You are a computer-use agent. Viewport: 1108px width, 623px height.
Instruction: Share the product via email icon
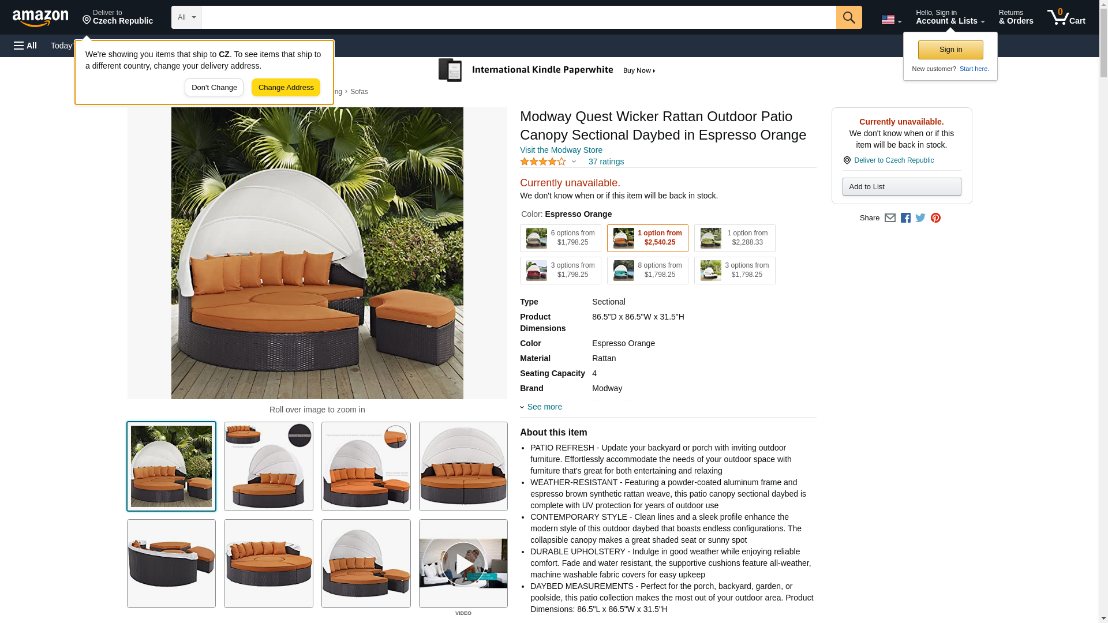pos(890,218)
